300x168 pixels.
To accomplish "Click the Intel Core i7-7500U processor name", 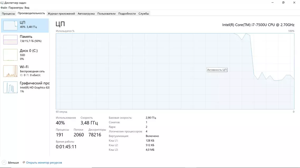I will tap(258, 25).
